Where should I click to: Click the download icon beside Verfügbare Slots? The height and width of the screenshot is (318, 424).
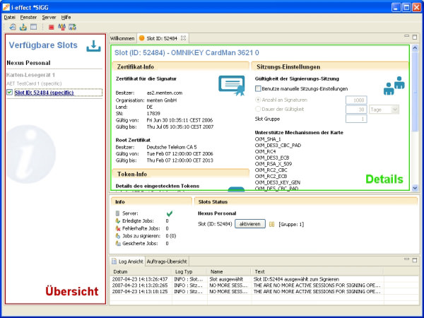point(93,46)
